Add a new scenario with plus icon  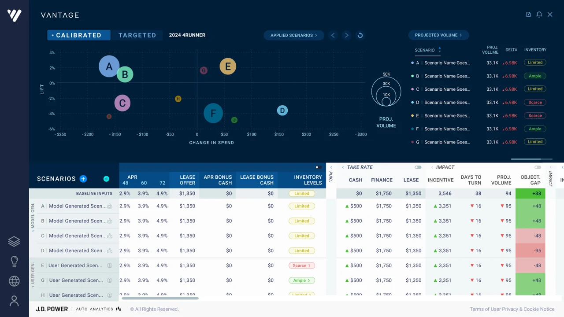pyautogui.click(x=83, y=179)
